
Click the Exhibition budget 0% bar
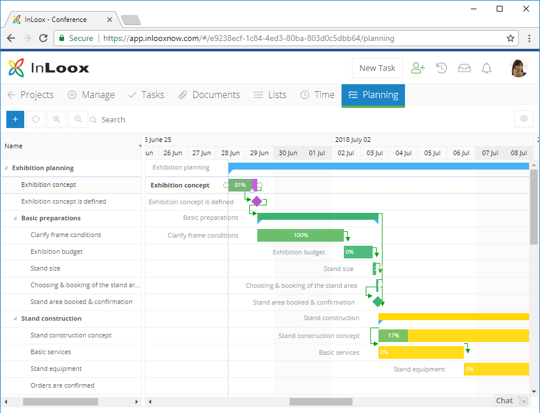(x=358, y=252)
